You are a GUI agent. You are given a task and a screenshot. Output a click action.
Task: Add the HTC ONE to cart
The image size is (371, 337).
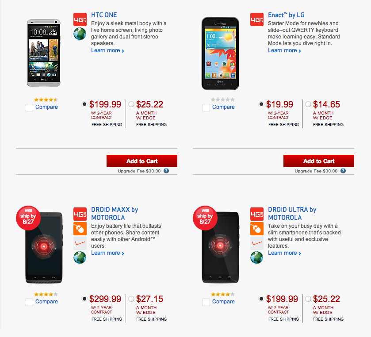pyautogui.click(x=142, y=161)
